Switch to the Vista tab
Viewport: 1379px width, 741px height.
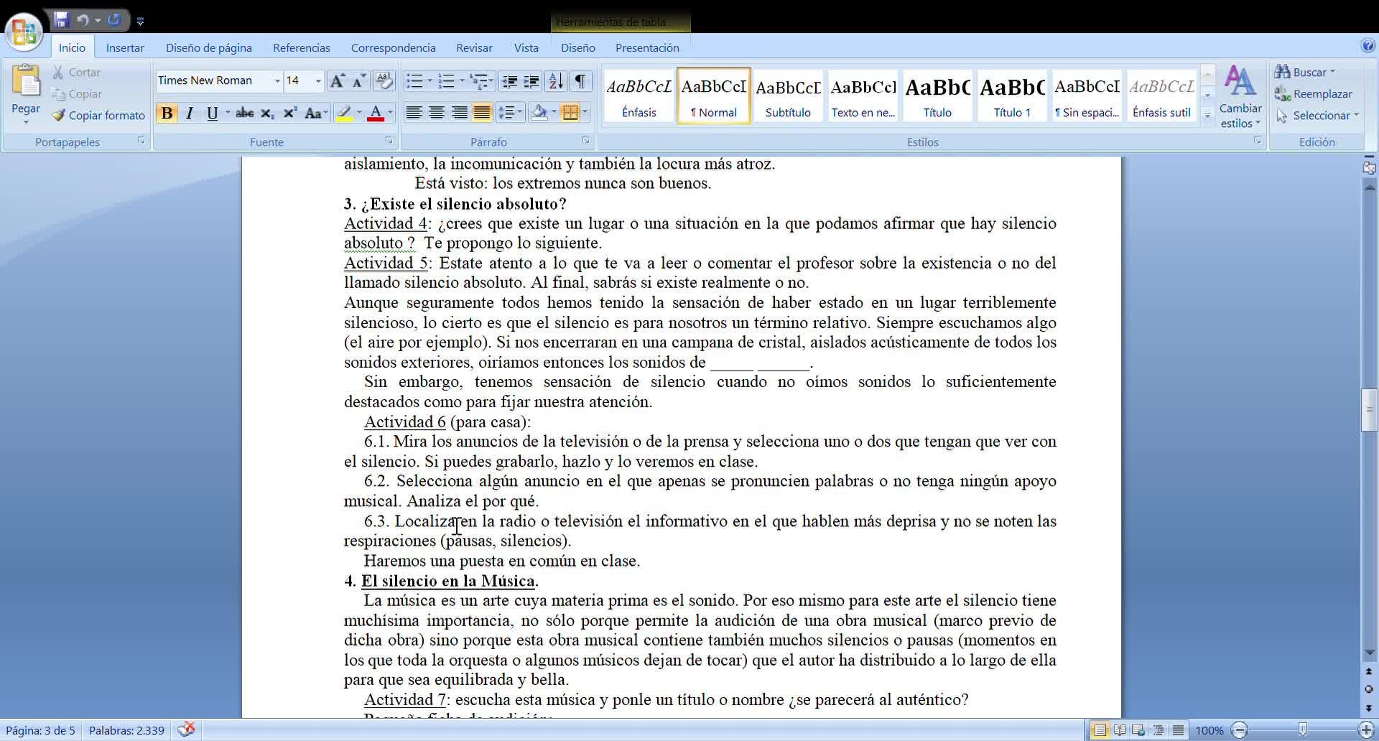(x=526, y=47)
